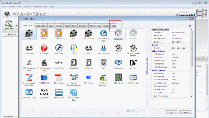Select the Direct Stream Copy icon

74,92
